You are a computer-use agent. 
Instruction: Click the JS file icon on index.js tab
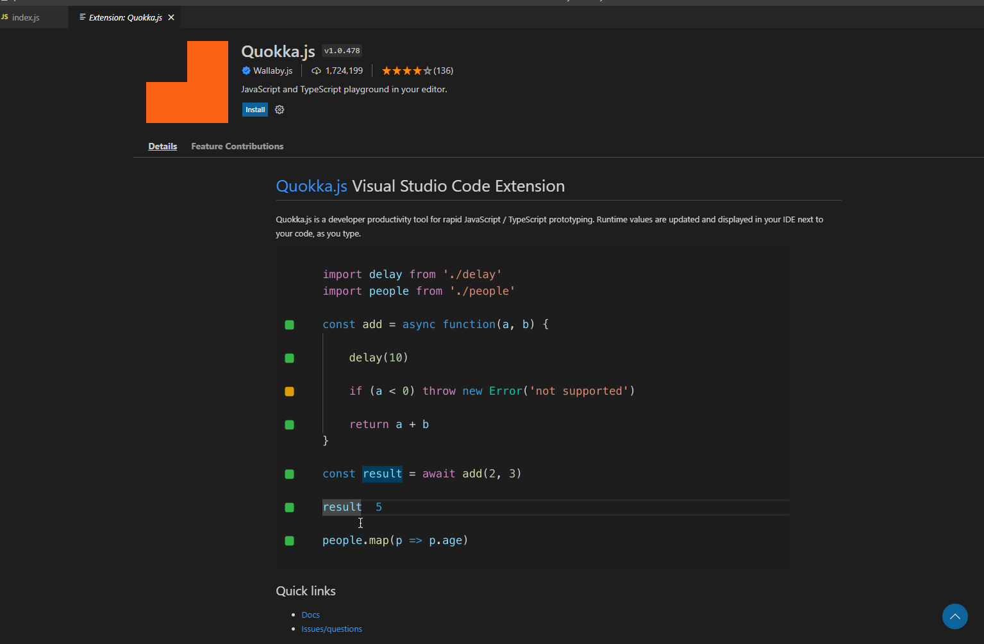5,17
